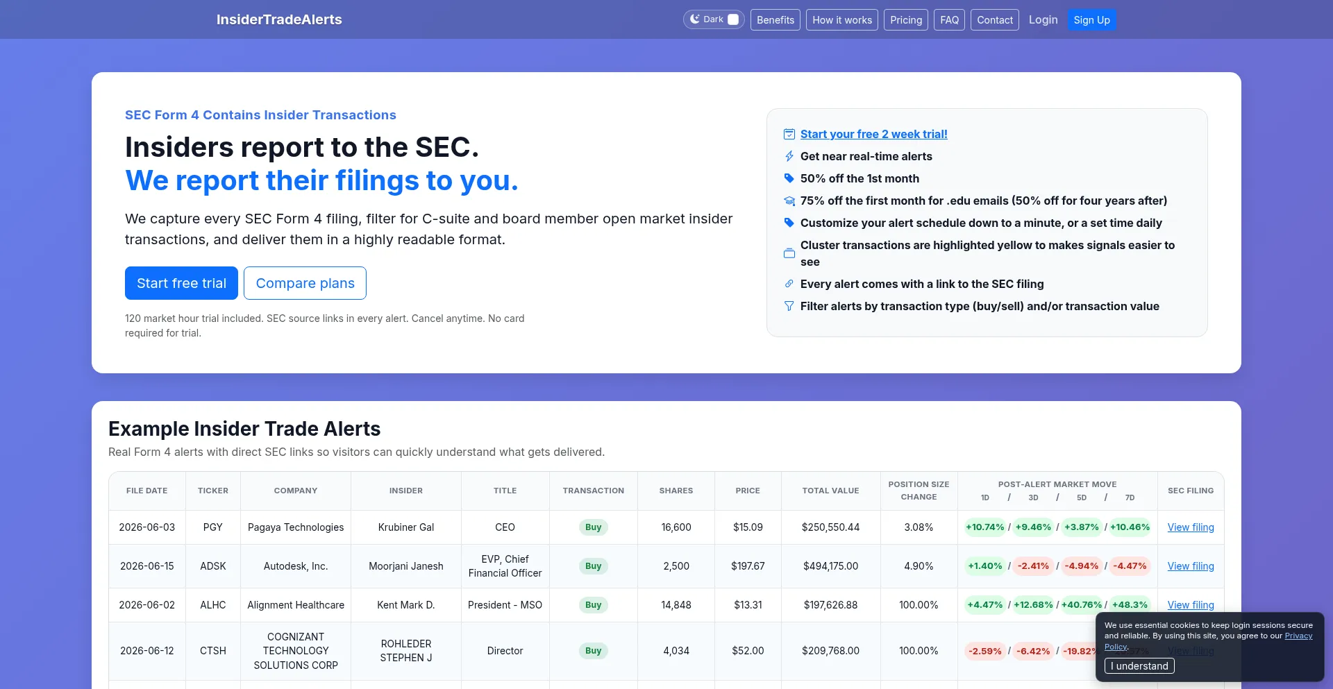Viewport: 1333px width, 689px height.
Task: Click the Sign Up button
Action: pyautogui.click(x=1091, y=20)
